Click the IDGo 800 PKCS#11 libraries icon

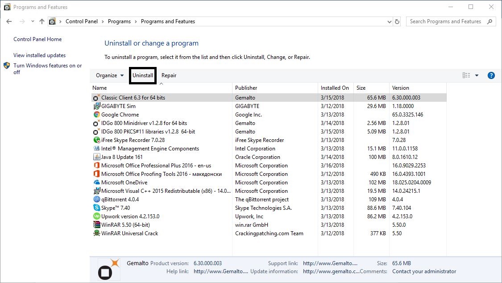96,131
